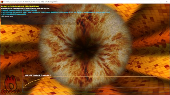Click the red vertical axis of temperature graph
This screenshot has width=170, height=95.
point(23,80)
